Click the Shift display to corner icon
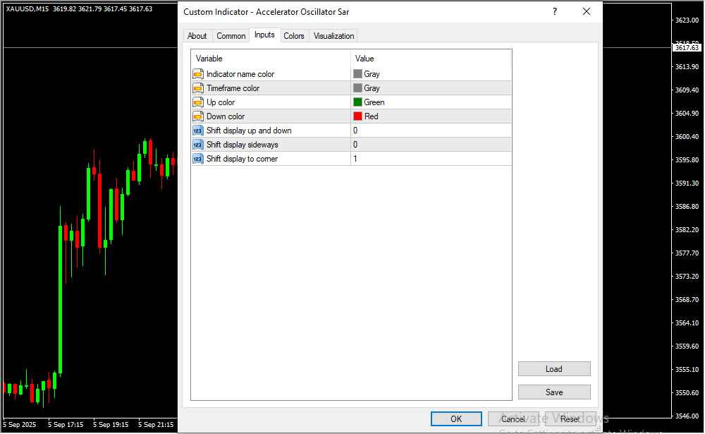The width and height of the screenshot is (705, 434). pyautogui.click(x=198, y=159)
